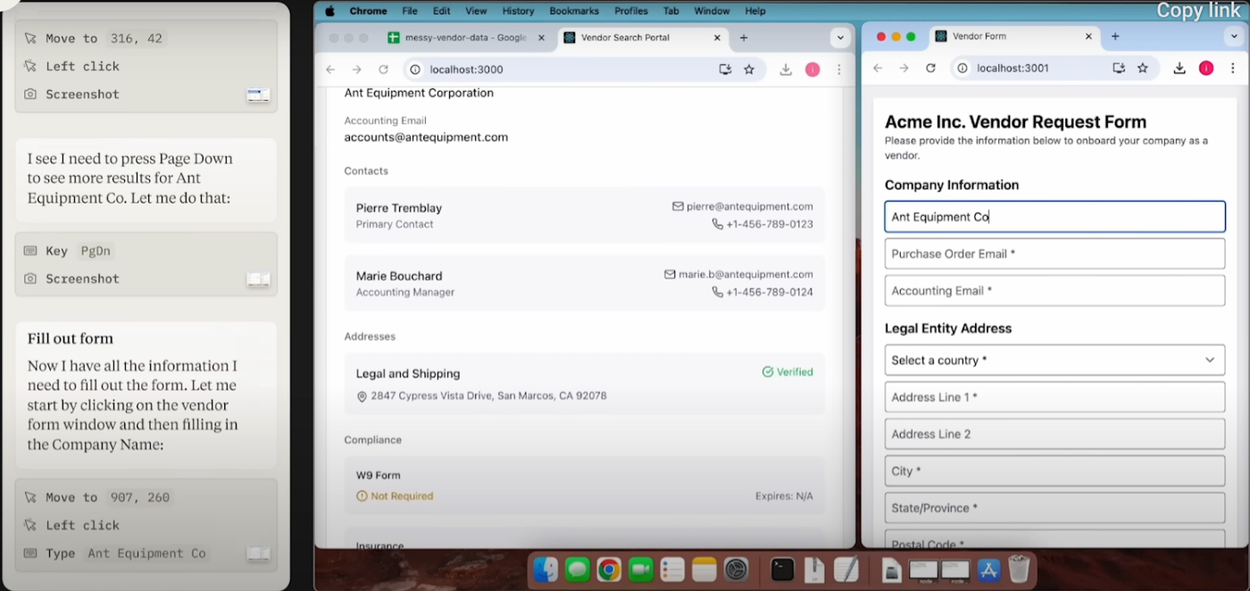Screen dimensions: 1250x591
Task: Open a new tab beside Vendor Form
Action: 1115,37
